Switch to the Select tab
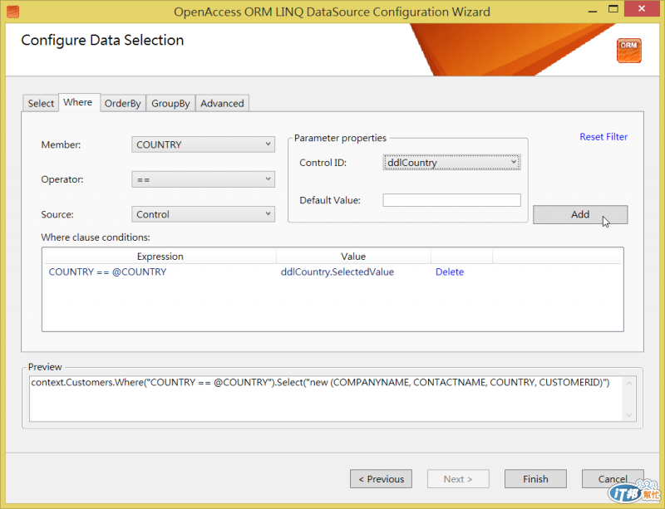Screen dimensions: 665x509 pos(41,103)
